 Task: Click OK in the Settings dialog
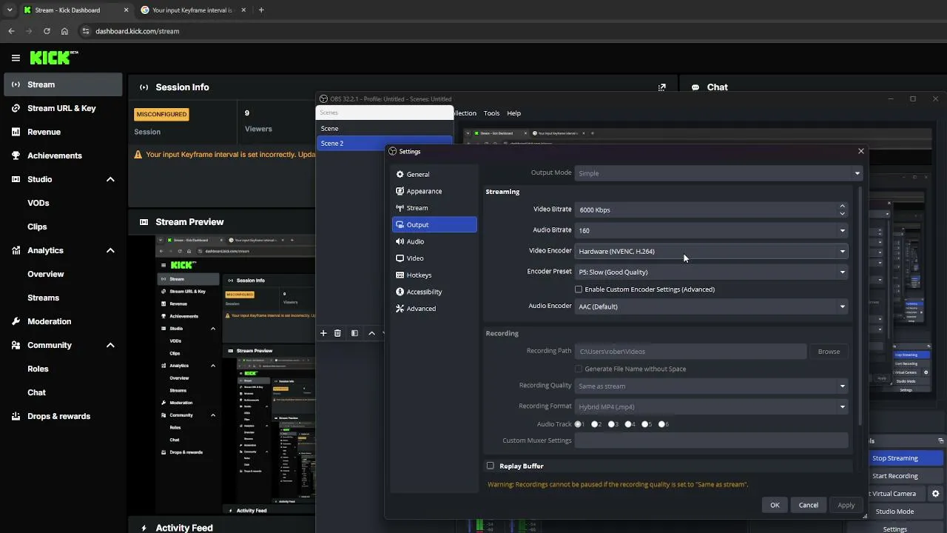click(775, 505)
